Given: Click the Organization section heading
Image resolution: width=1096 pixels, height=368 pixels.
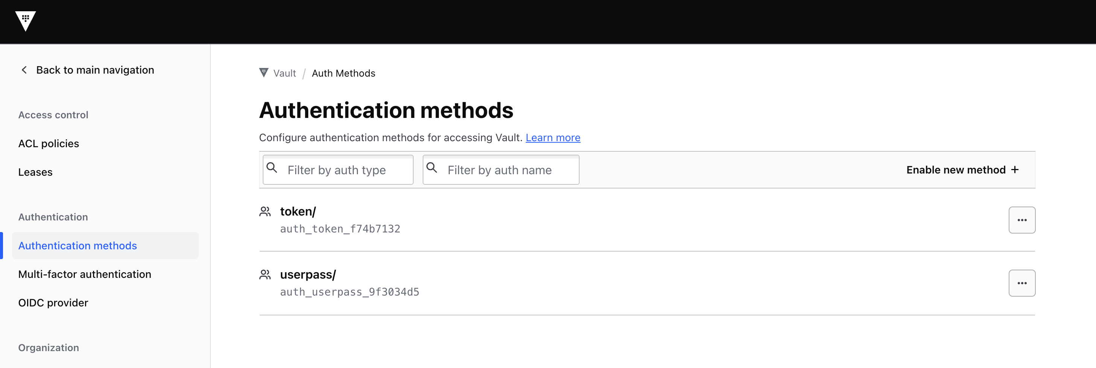Looking at the screenshot, I should (49, 348).
